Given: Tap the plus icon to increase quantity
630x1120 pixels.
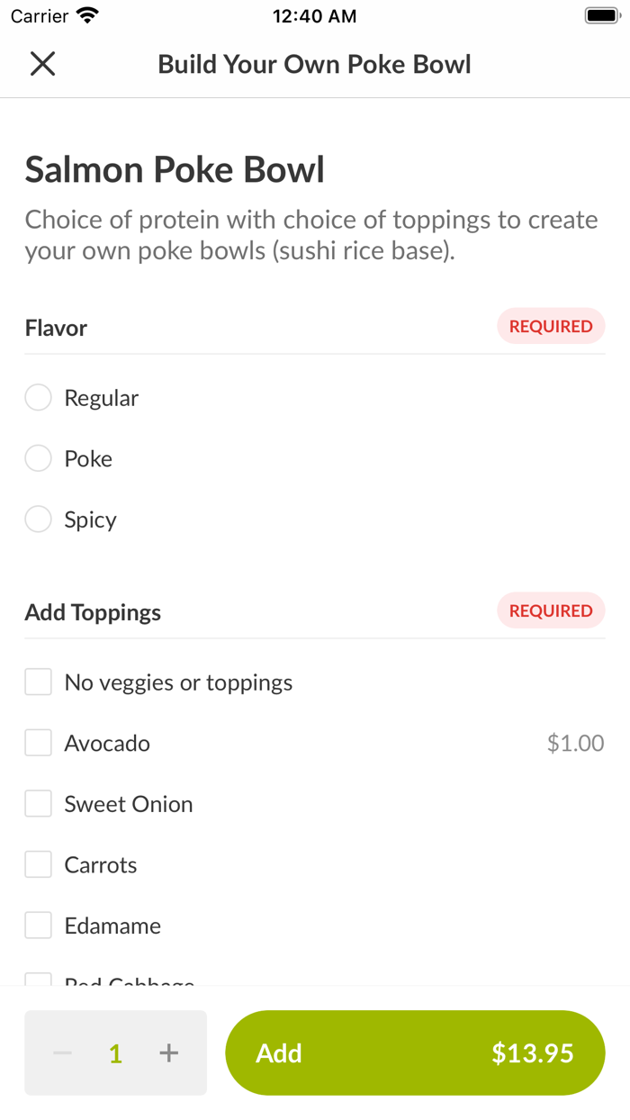Looking at the screenshot, I should tap(168, 1052).
